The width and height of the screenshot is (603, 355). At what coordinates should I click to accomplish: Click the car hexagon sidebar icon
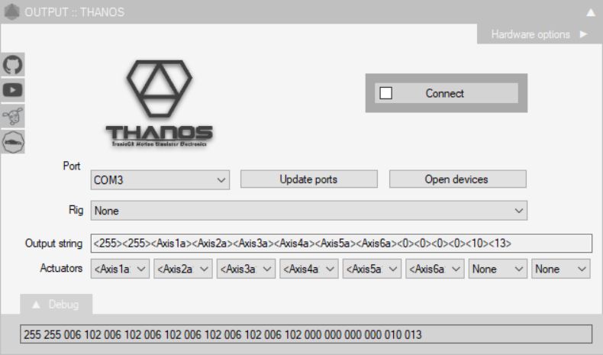pos(13,142)
